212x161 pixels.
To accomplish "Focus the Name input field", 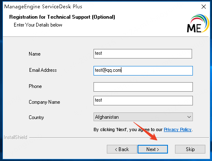I will 143,54.
